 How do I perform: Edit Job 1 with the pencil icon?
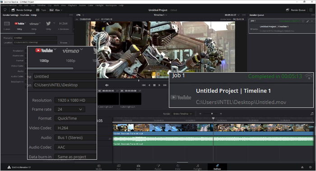pyautogui.click(x=307, y=21)
